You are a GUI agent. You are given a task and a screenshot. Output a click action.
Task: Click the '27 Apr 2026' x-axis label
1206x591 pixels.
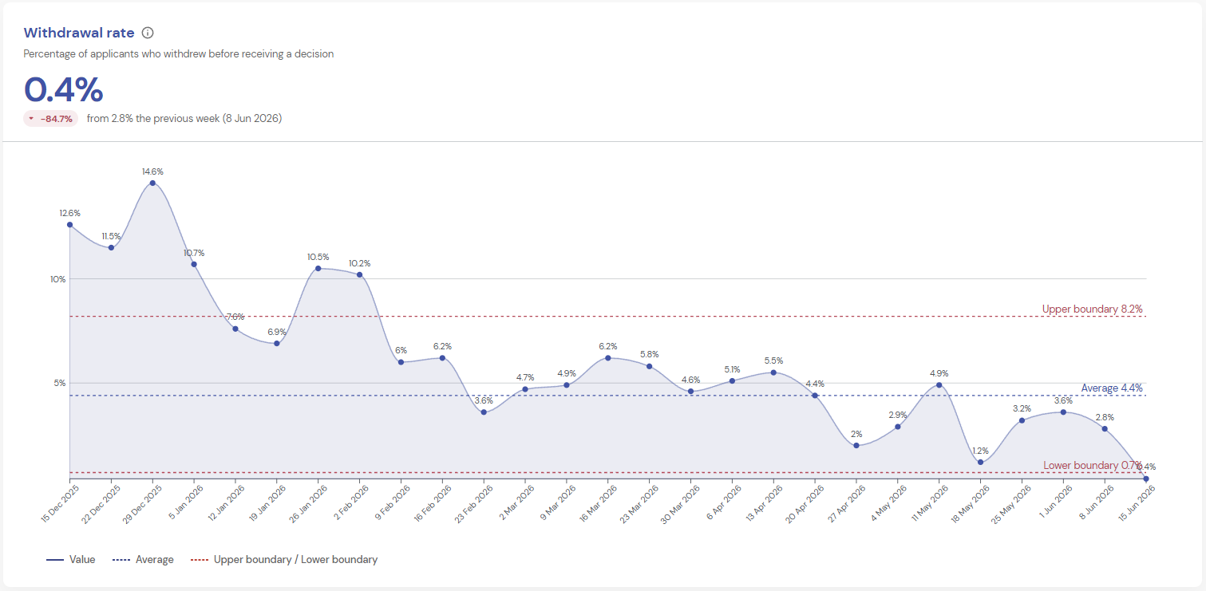tap(845, 502)
